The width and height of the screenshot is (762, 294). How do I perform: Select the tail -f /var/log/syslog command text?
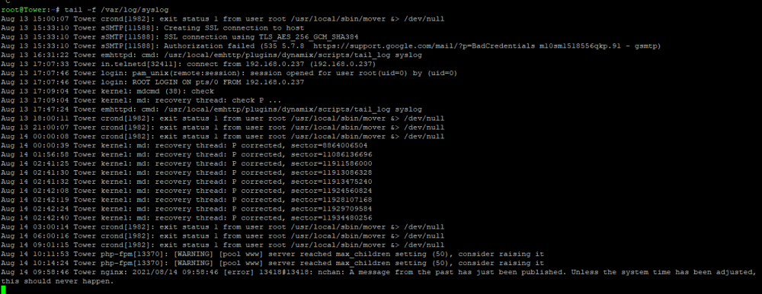tap(116, 10)
